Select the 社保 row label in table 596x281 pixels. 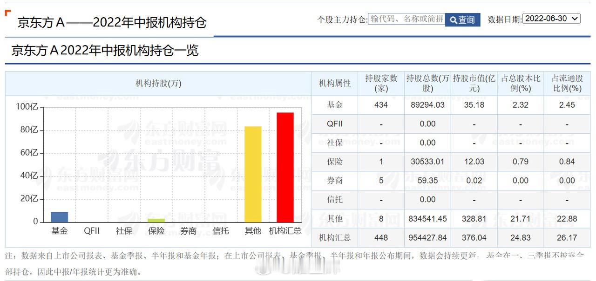coord(335,143)
